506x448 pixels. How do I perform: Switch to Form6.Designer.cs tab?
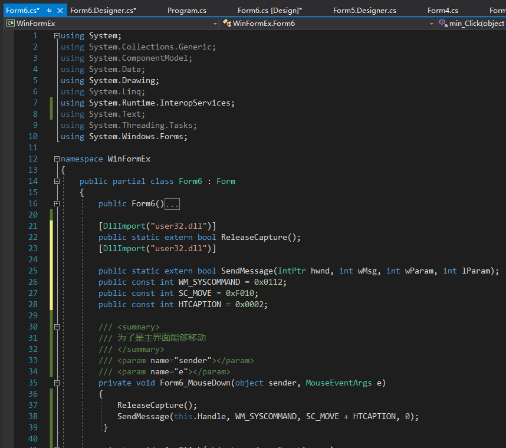click(103, 11)
